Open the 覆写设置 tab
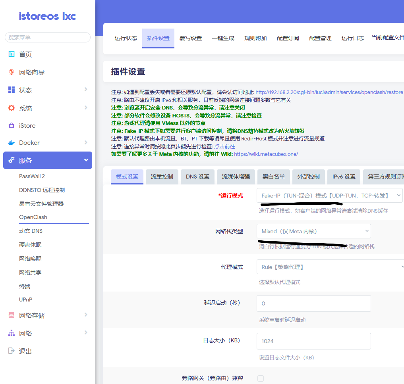Image resolution: width=404 pixels, height=384 pixels. point(191,38)
